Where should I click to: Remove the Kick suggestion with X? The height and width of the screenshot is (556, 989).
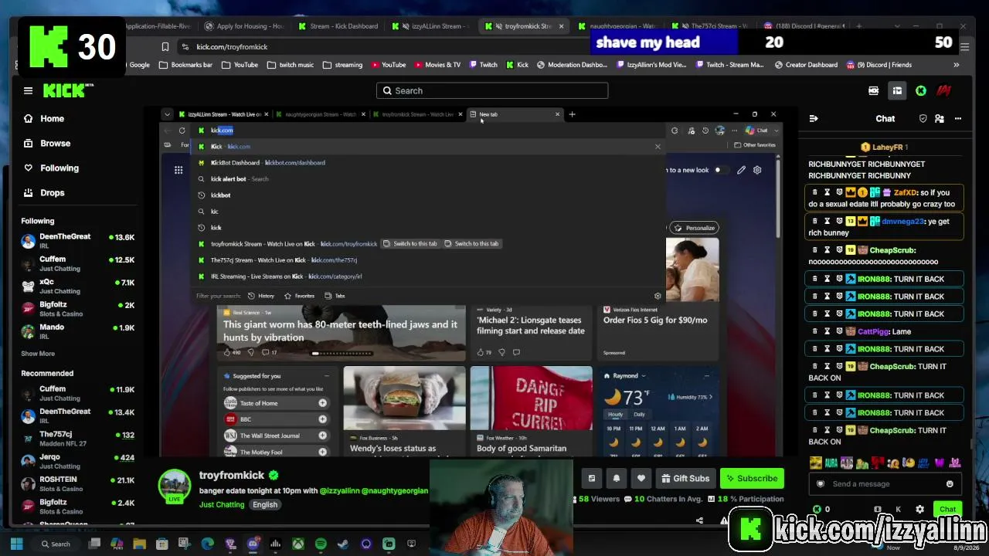658,147
